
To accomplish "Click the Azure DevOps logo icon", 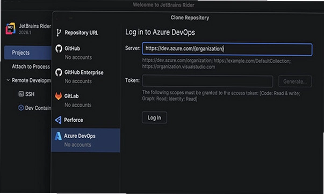I will (58, 136).
